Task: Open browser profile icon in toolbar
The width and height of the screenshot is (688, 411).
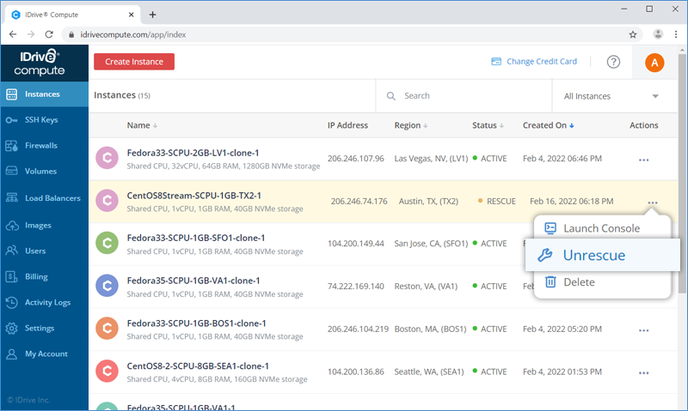Action: (658, 34)
